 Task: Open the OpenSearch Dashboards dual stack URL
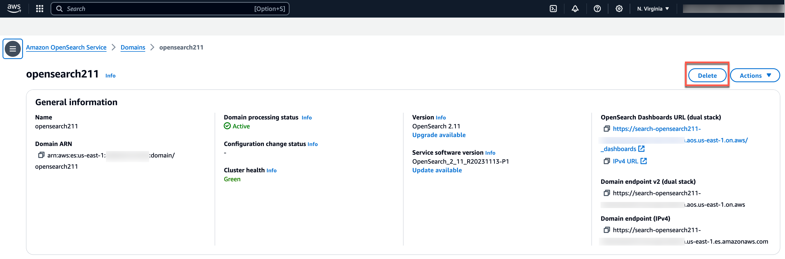(x=657, y=129)
